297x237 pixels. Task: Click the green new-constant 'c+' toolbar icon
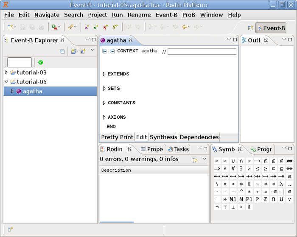pyautogui.click(x=96, y=27)
